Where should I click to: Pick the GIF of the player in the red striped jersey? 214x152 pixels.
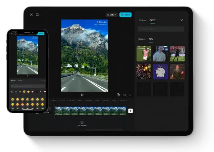click(144, 53)
